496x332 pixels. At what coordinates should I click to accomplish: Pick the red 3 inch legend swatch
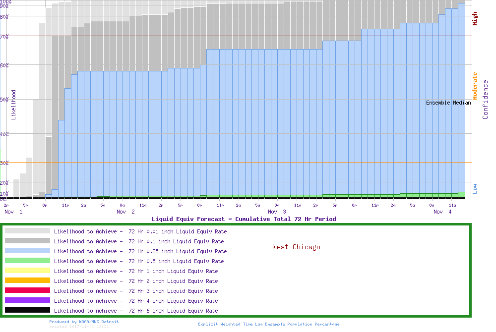27,290
